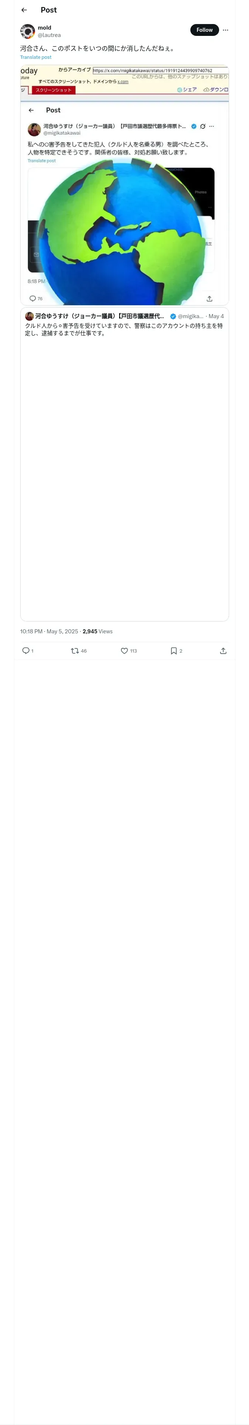This screenshot has height=1425, width=249.
Task: Translate mold's post via link under its text
Action: 36,57
